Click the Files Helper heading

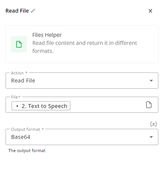[47, 35]
